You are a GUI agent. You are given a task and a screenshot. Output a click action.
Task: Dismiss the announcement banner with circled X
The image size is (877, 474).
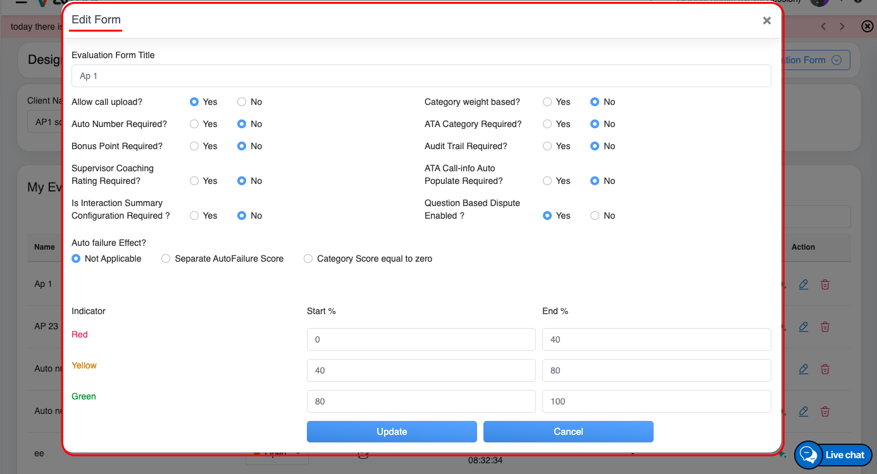pos(868,26)
